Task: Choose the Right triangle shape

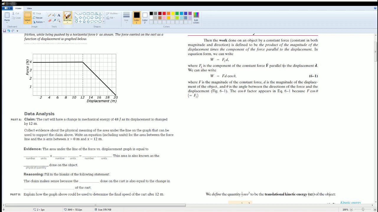Action: tap(77, 18)
